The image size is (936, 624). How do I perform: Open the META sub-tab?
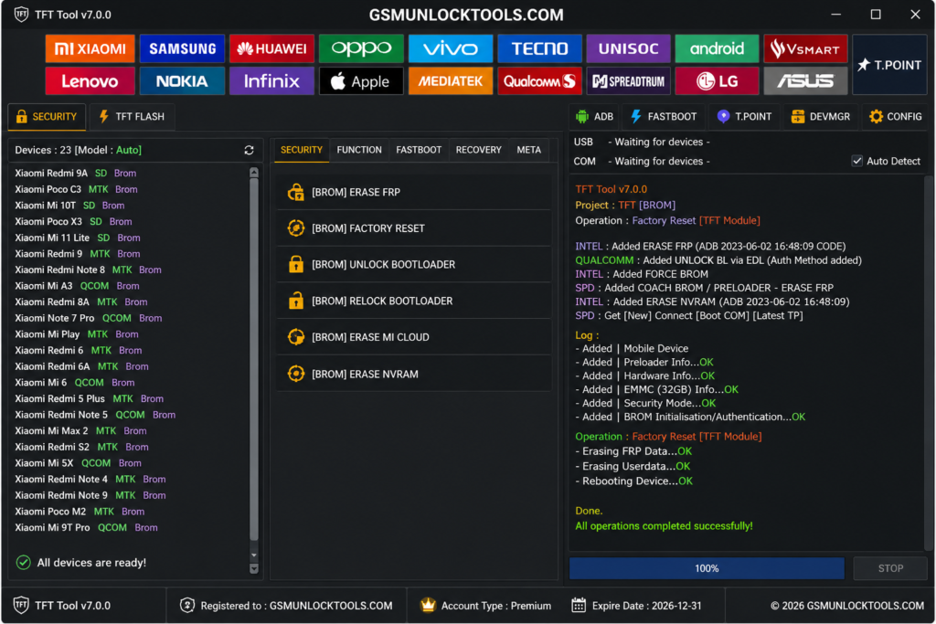tap(529, 151)
